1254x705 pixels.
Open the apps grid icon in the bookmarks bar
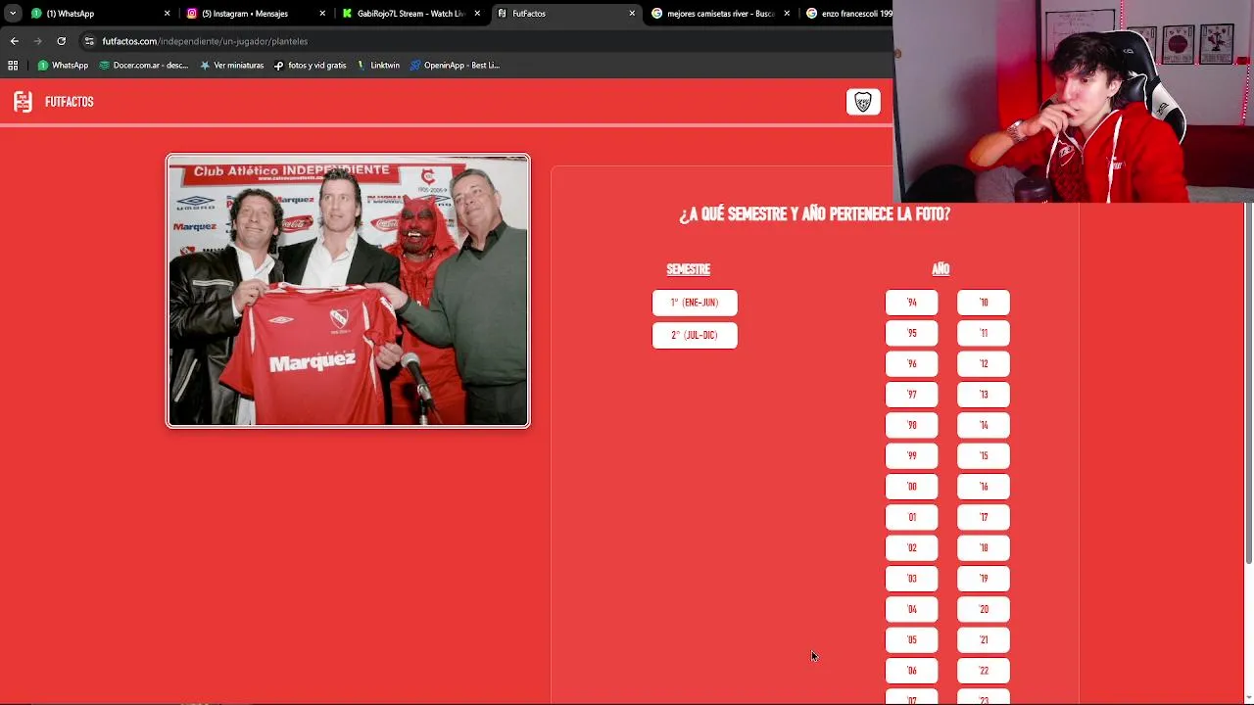[x=13, y=66]
